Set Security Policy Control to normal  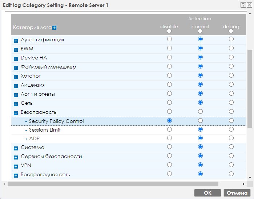pyautogui.click(x=200, y=120)
